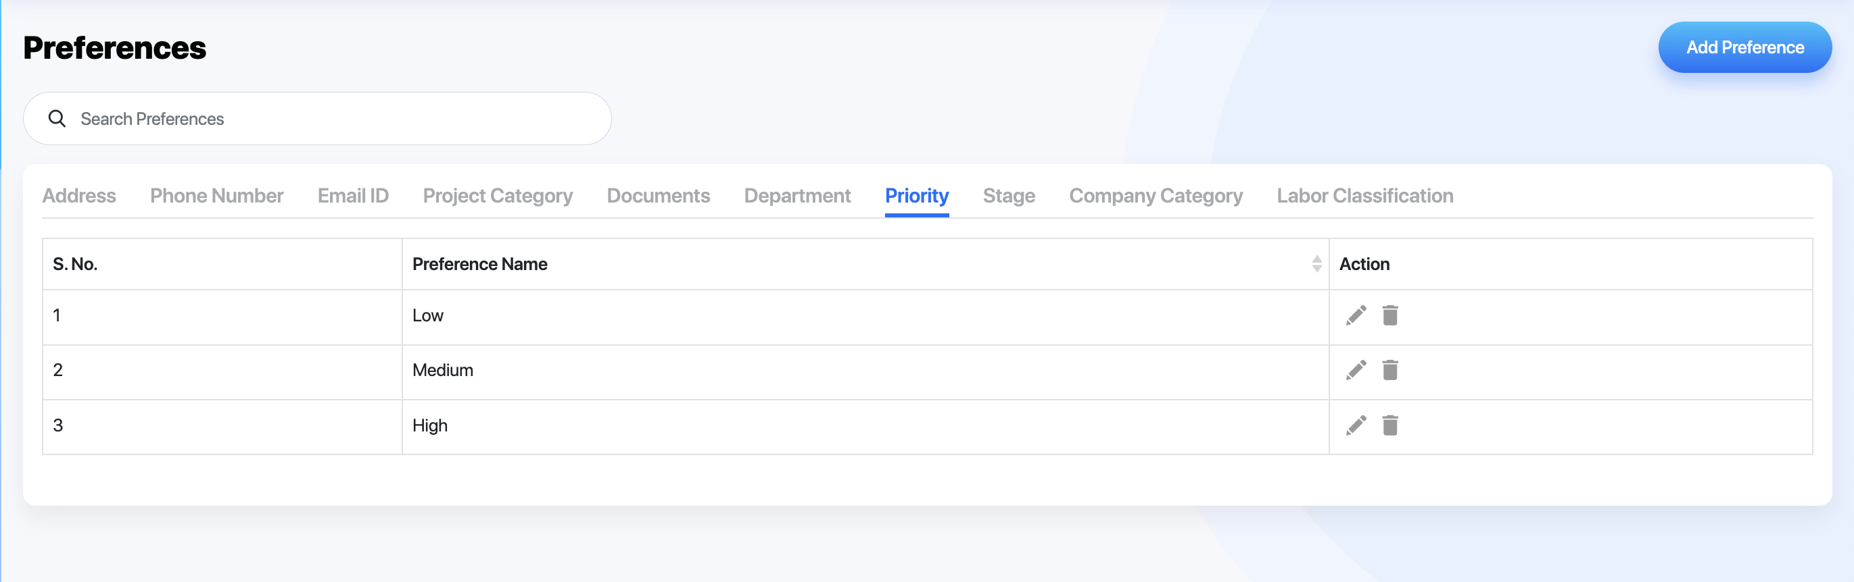Viewport: 1854px width, 582px height.
Task: Delete the Low priority preference
Action: [1389, 315]
